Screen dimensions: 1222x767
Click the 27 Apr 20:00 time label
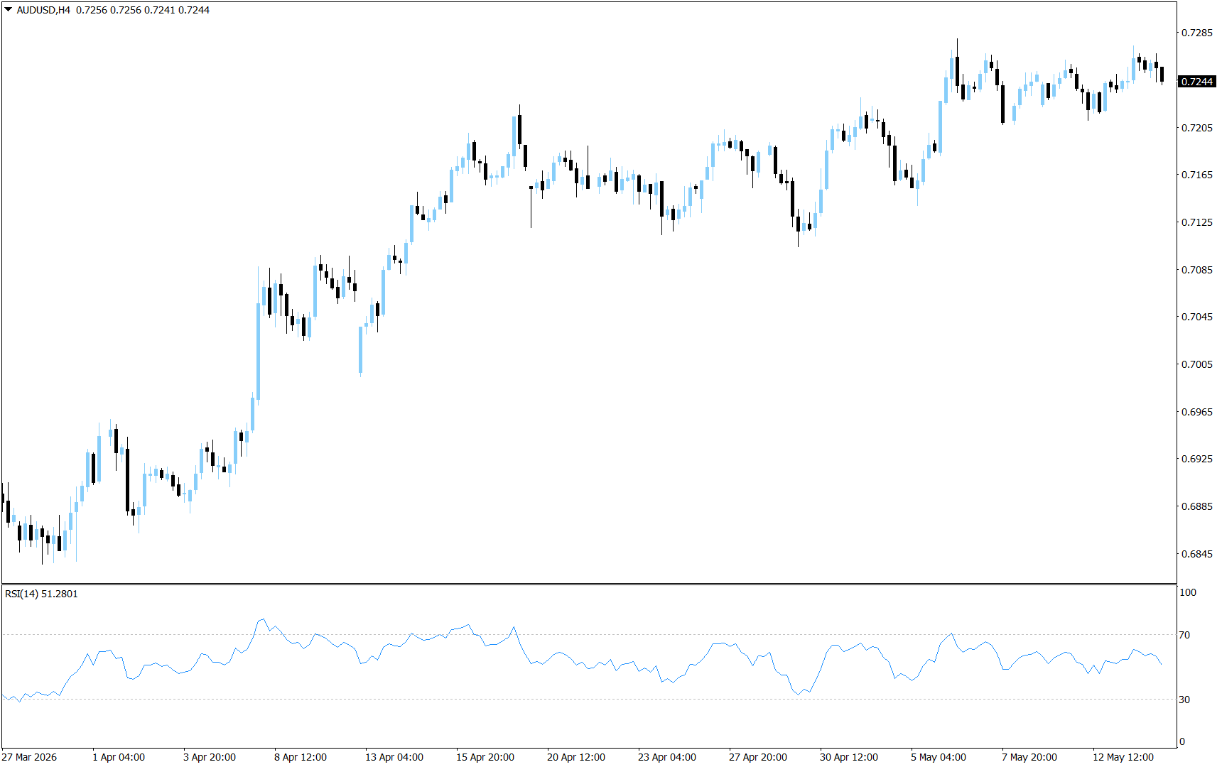(x=758, y=757)
